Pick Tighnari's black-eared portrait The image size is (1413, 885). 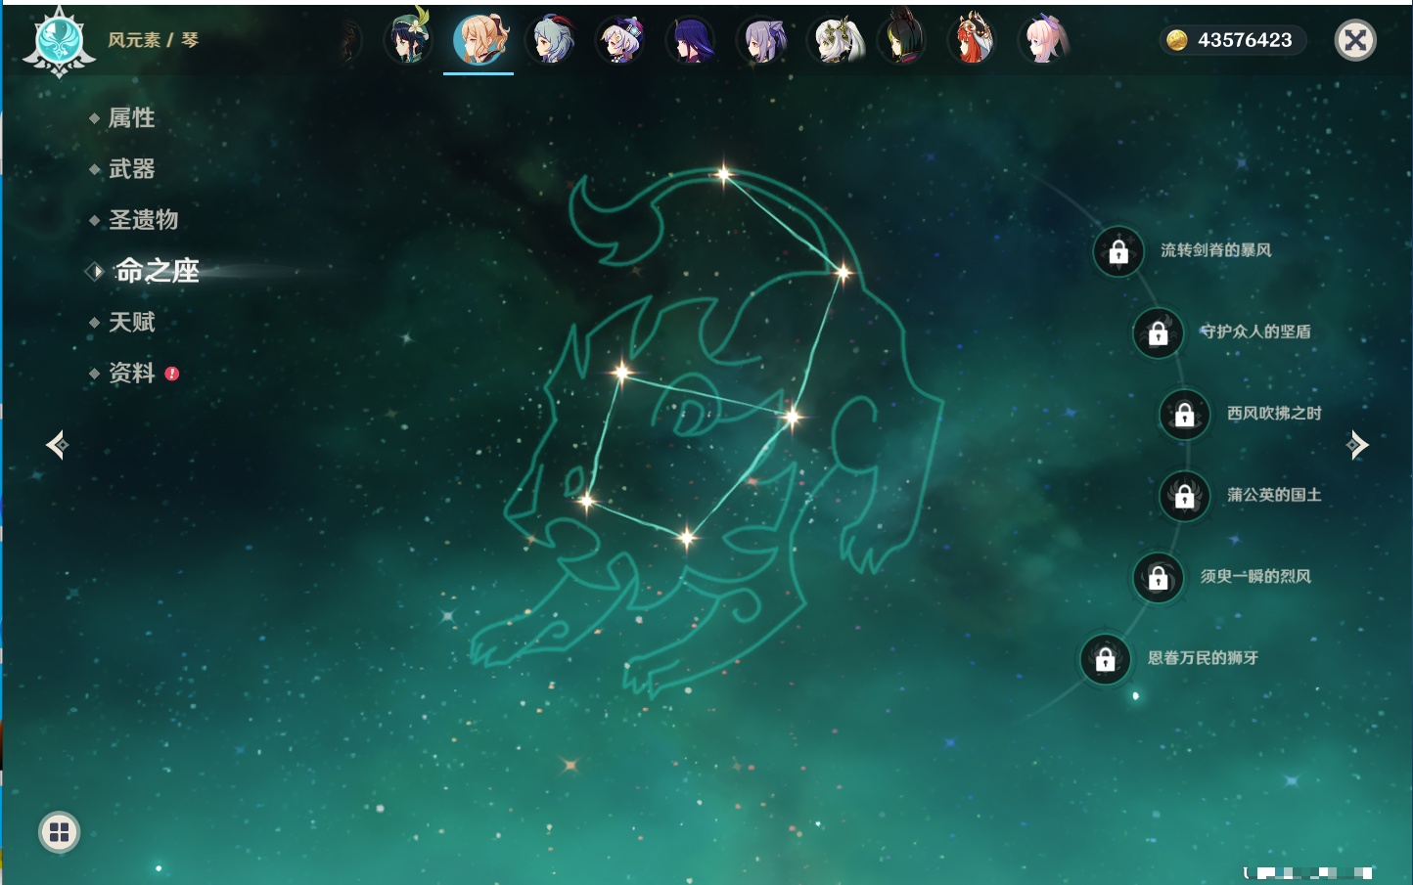(902, 39)
